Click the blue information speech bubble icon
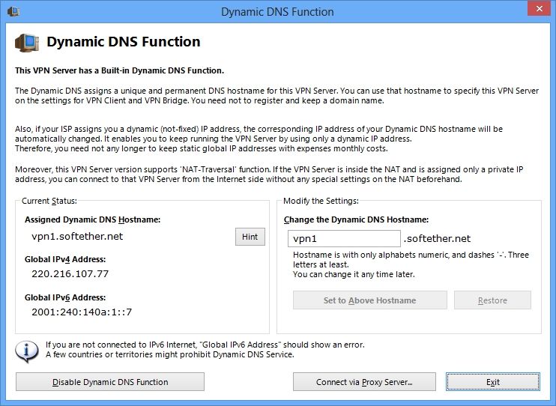 pyautogui.click(x=26, y=351)
